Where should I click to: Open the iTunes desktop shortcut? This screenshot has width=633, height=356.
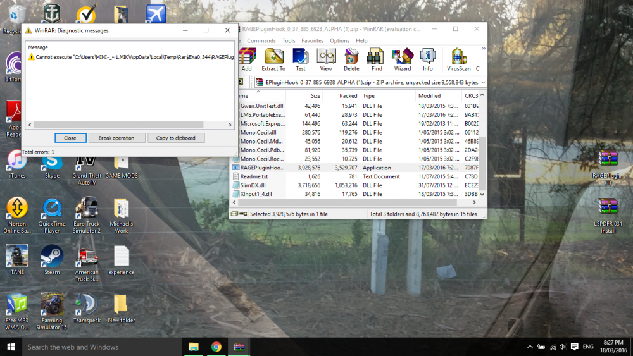coord(17,164)
